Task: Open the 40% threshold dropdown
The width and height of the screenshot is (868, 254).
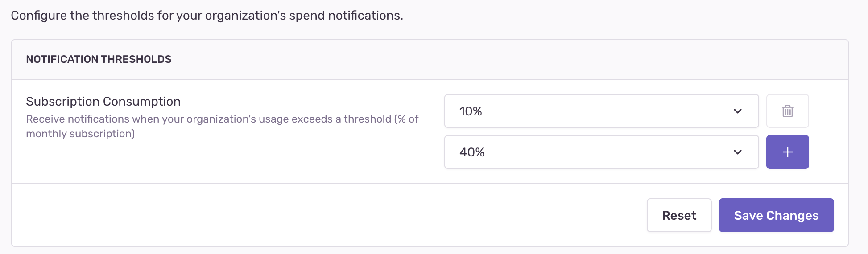Action: 601,152
